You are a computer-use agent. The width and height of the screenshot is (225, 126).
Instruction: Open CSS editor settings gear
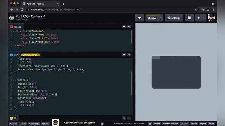click(124, 55)
